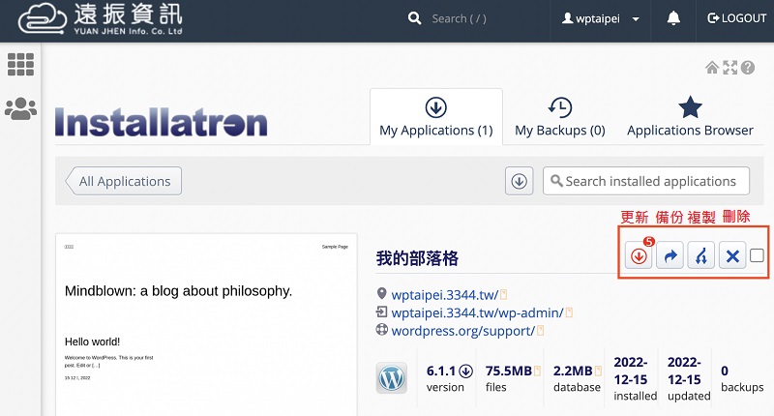Click the X uninstall icon for 我的部落格
This screenshot has height=416, width=774.
tap(732, 255)
